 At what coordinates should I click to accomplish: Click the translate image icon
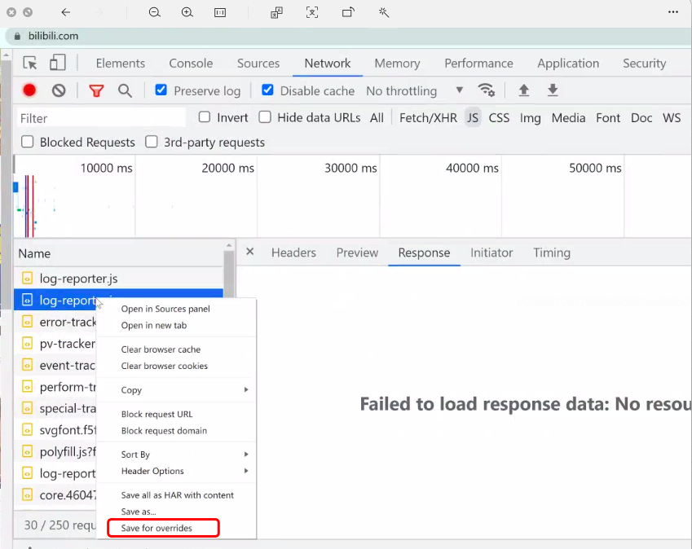coord(276,13)
